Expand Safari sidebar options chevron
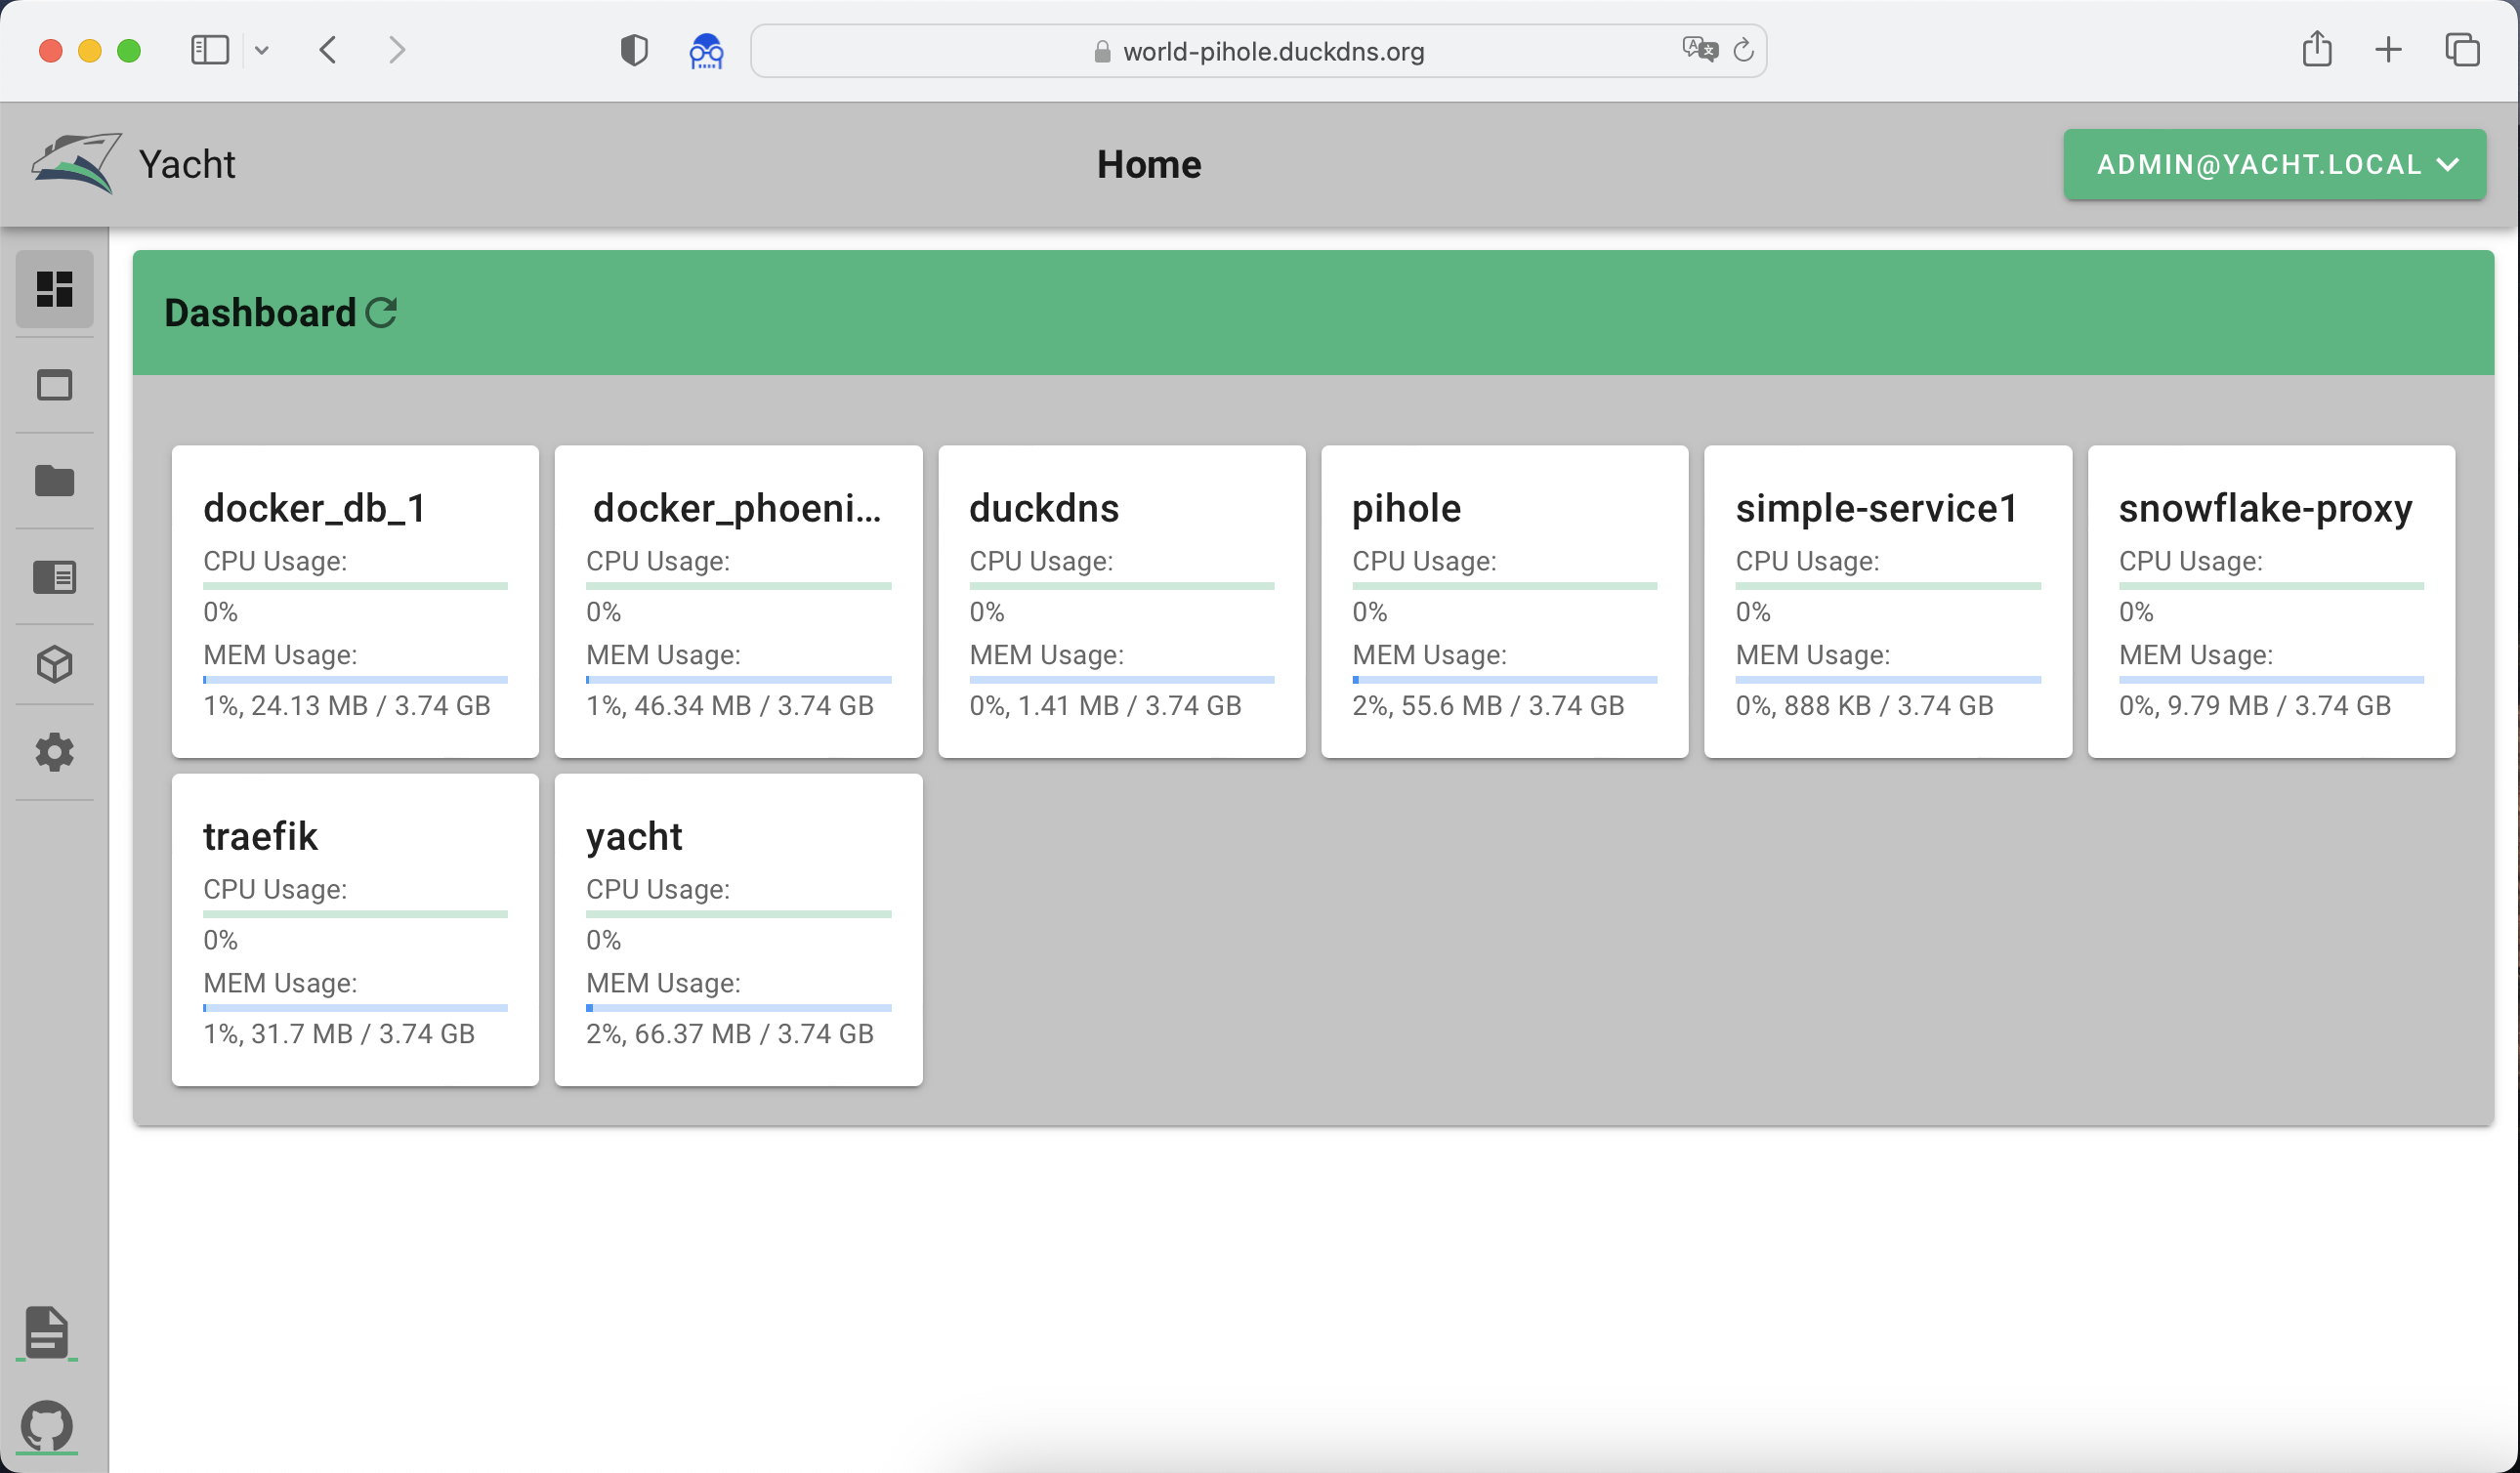The height and width of the screenshot is (1473, 2520). (x=262, y=50)
